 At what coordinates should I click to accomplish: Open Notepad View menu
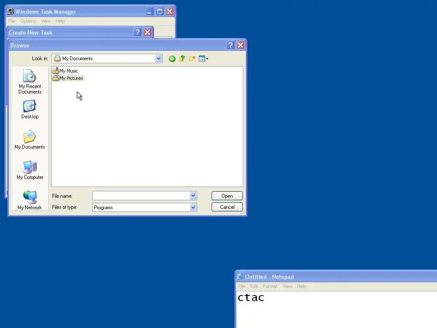pos(287,286)
